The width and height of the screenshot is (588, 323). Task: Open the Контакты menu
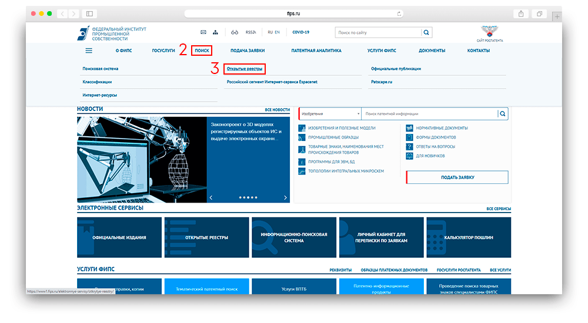coord(479,51)
